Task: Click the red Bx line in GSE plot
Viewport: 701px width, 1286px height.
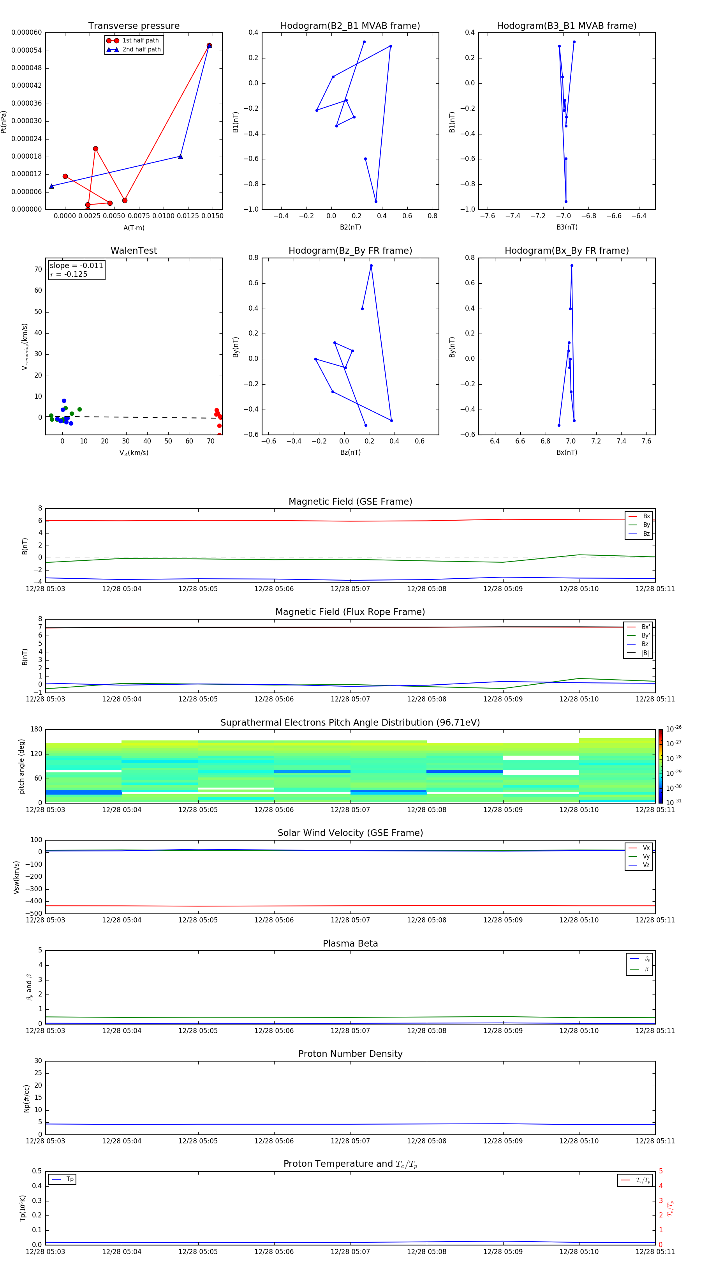Action: pyautogui.click(x=350, y=521)
